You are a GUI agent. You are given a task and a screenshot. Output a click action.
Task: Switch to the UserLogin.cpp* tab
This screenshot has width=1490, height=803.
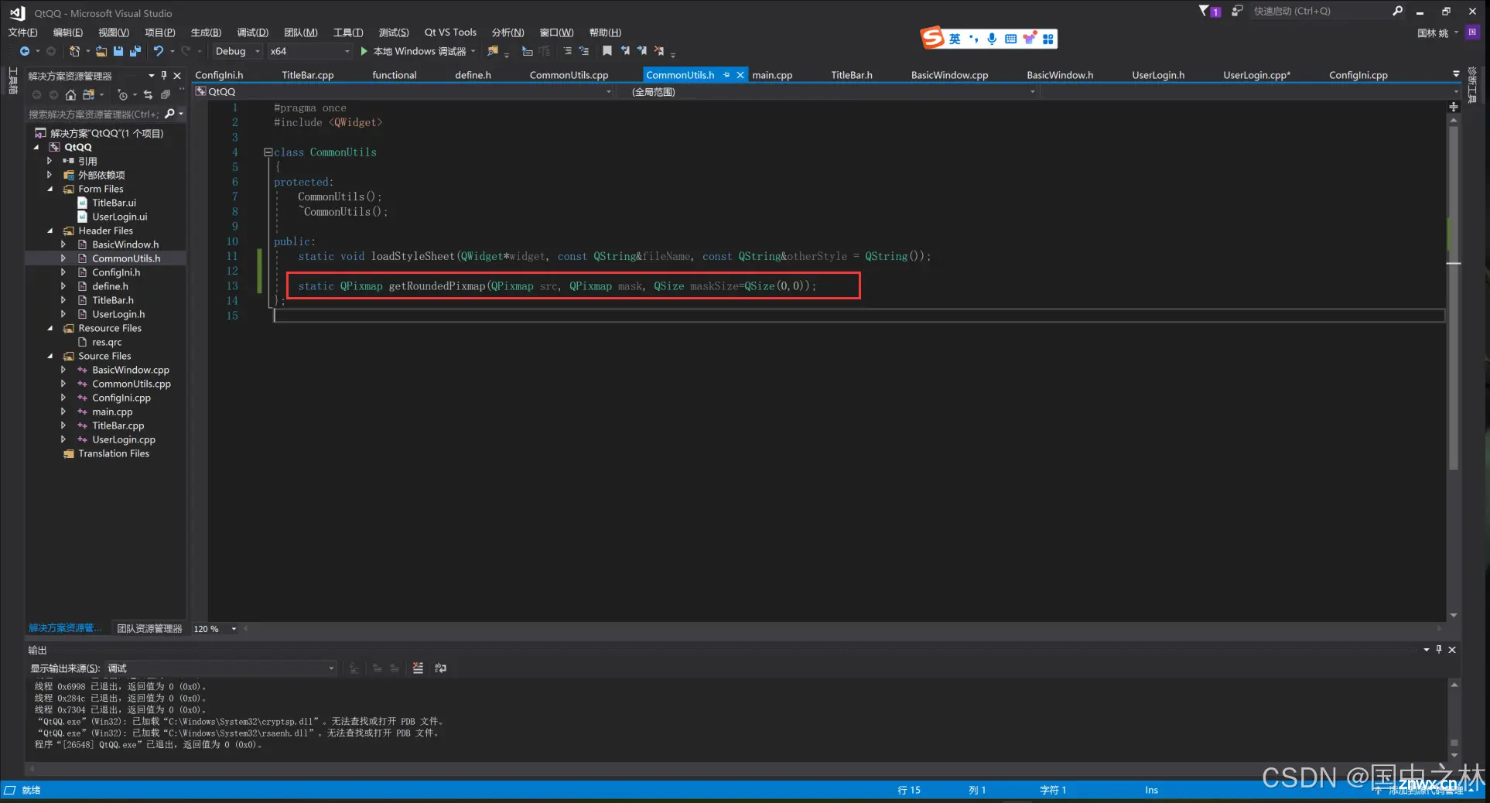[x=1256, y=75]
